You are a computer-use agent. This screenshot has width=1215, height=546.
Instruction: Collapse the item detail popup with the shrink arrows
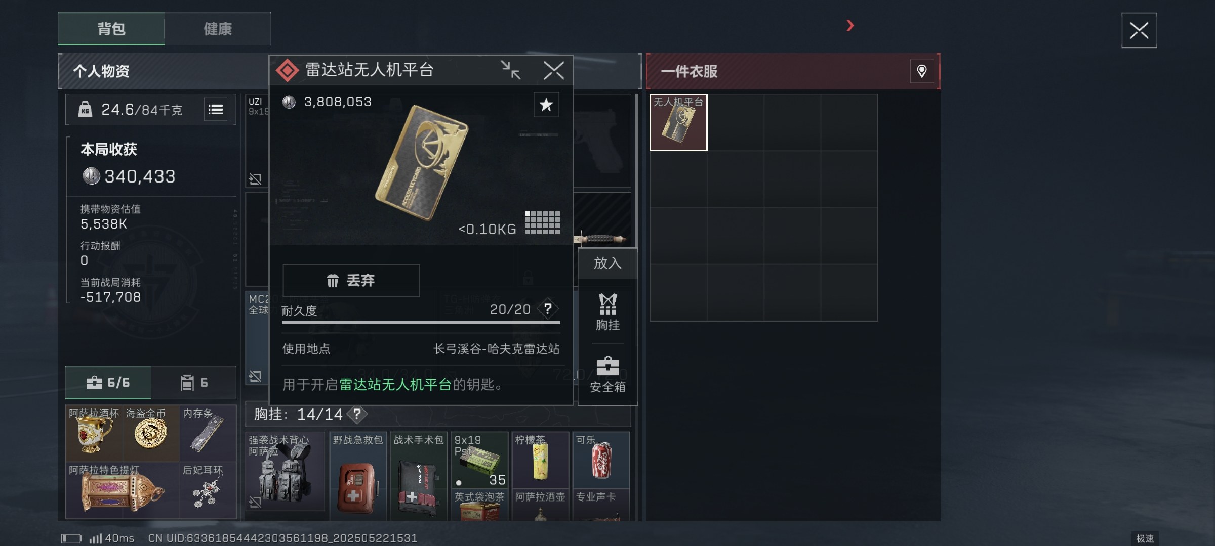coord(511,70)
